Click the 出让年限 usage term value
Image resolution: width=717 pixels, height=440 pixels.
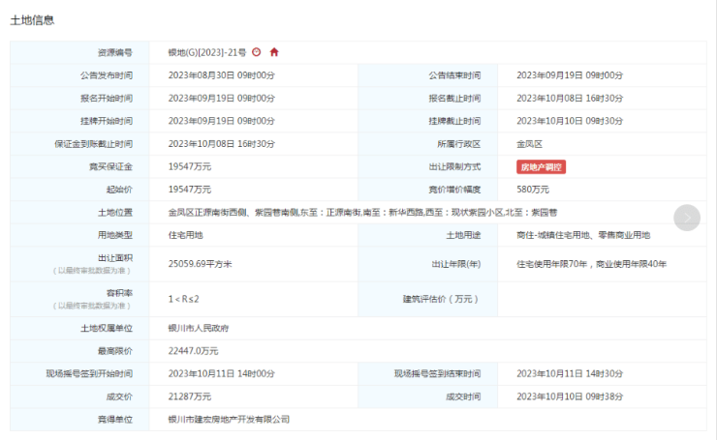591,263
